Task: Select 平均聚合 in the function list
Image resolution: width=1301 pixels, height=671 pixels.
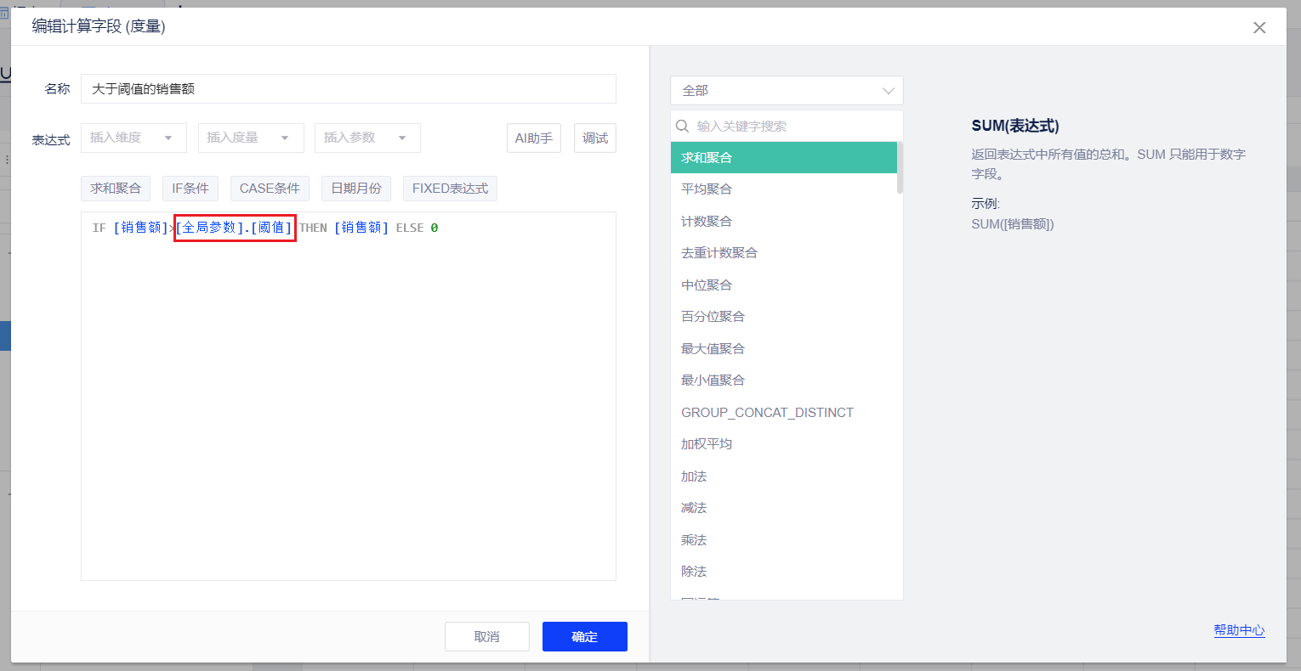Action: 707,189
